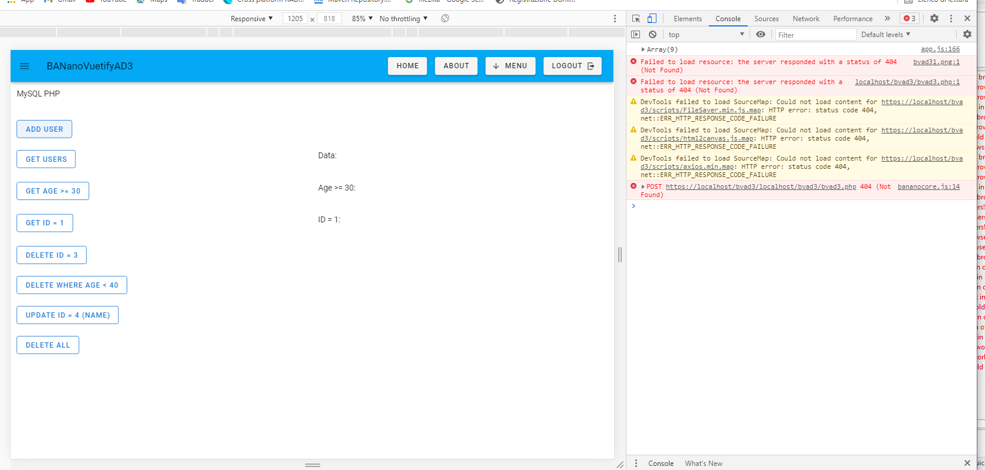Open the Responsive device dropdown
The width and height of the screenshot is (985, 470).
251,18
